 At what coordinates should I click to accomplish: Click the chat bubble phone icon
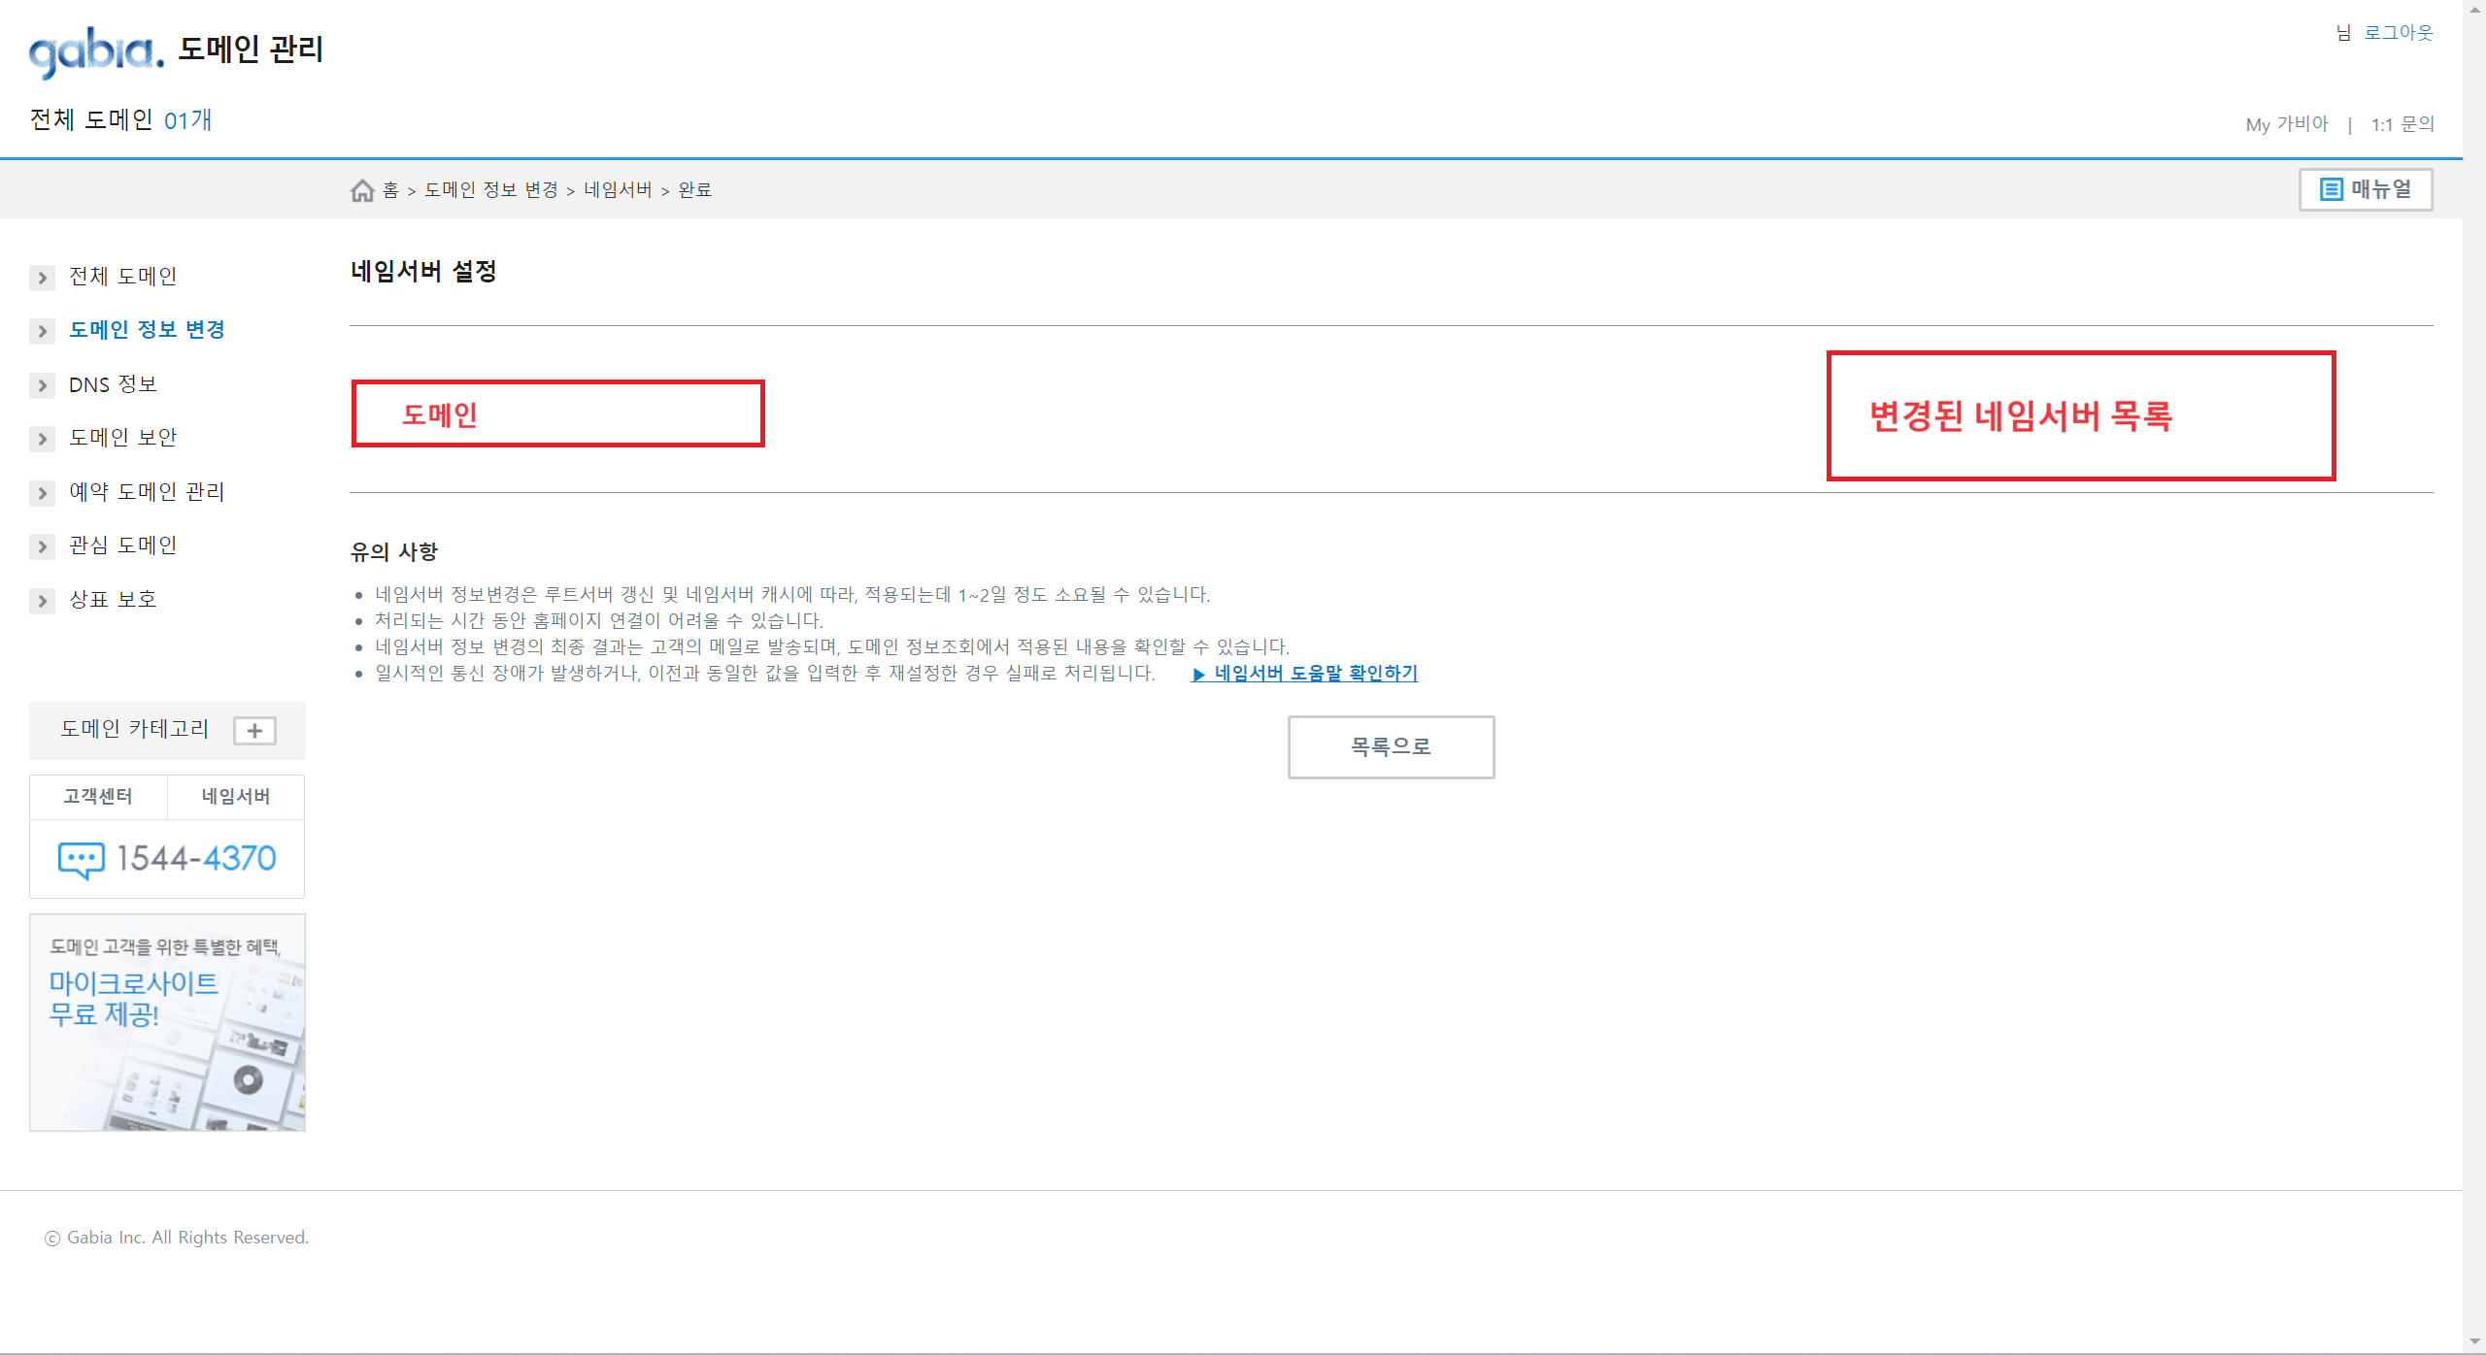point(81,859)
